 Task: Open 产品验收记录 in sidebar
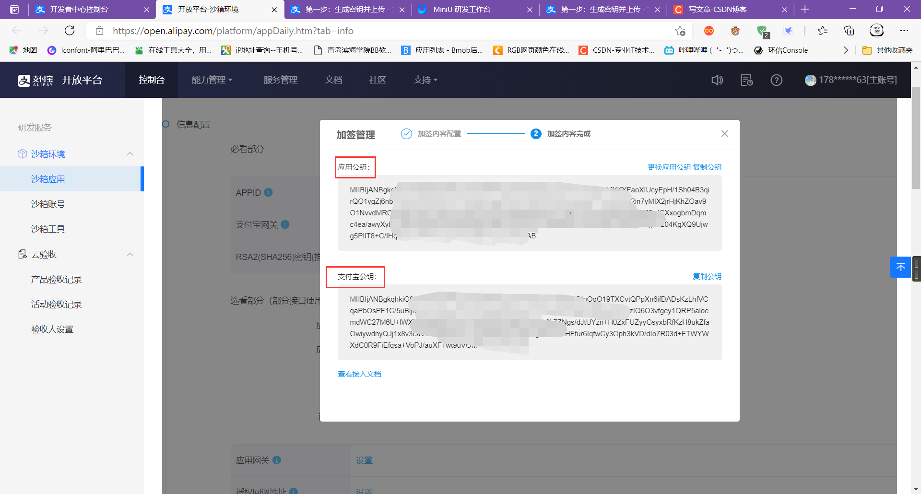[57, 279]
